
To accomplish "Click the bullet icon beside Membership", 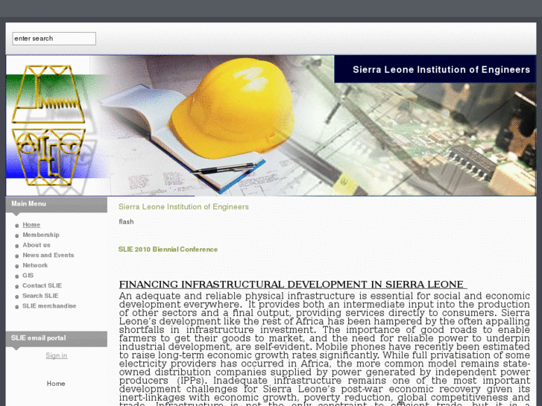I will tap(16, 235).
